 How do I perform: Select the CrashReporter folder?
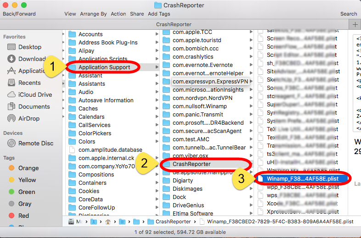[x=192, y=164]
